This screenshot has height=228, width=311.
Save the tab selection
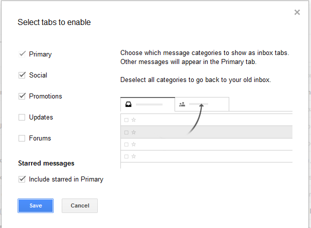(36, 205)
